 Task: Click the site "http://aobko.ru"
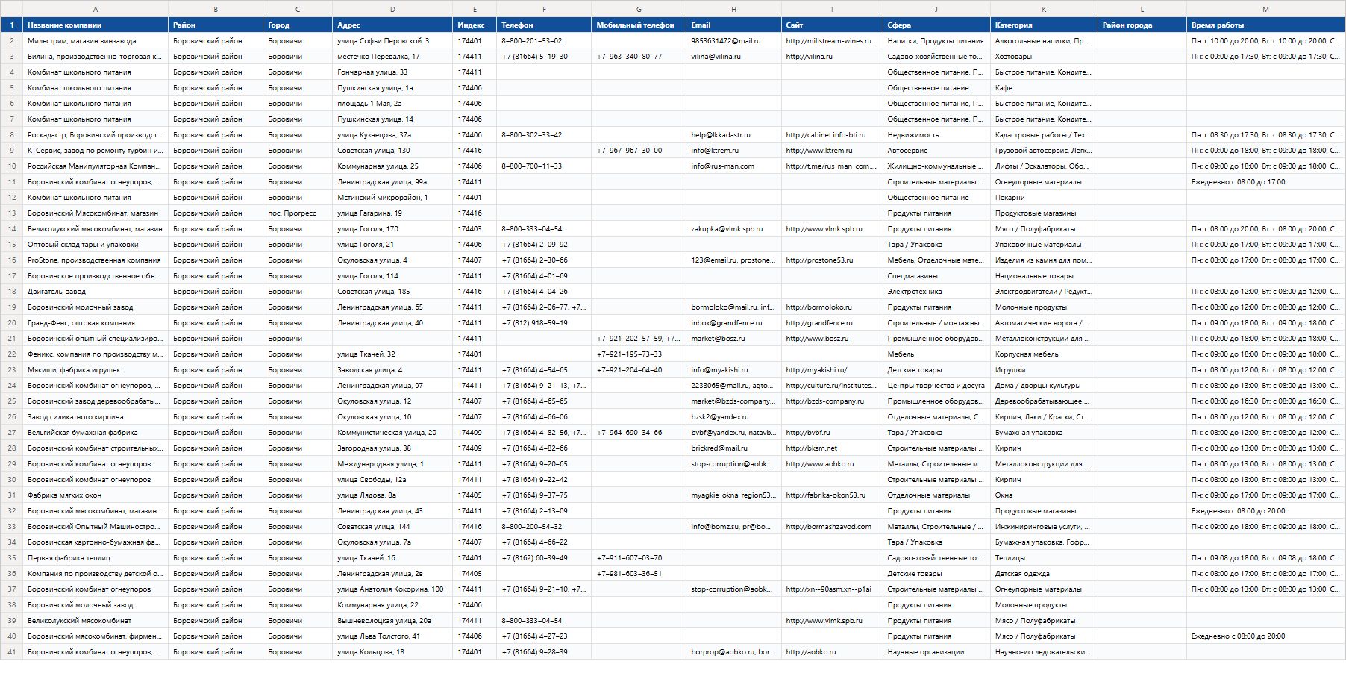(x=832, y=652)
